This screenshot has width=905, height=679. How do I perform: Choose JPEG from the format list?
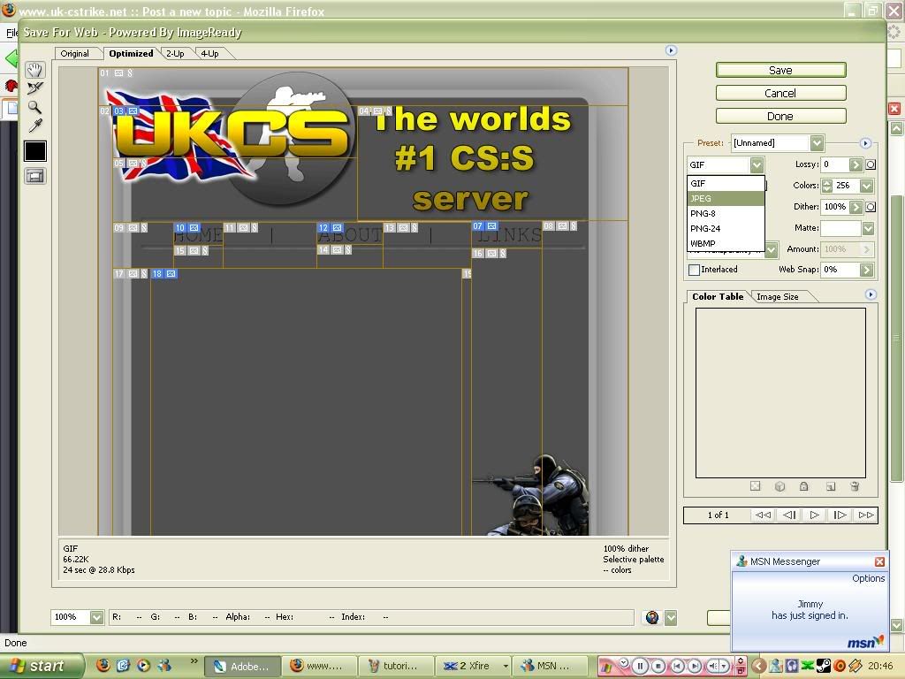725,199
